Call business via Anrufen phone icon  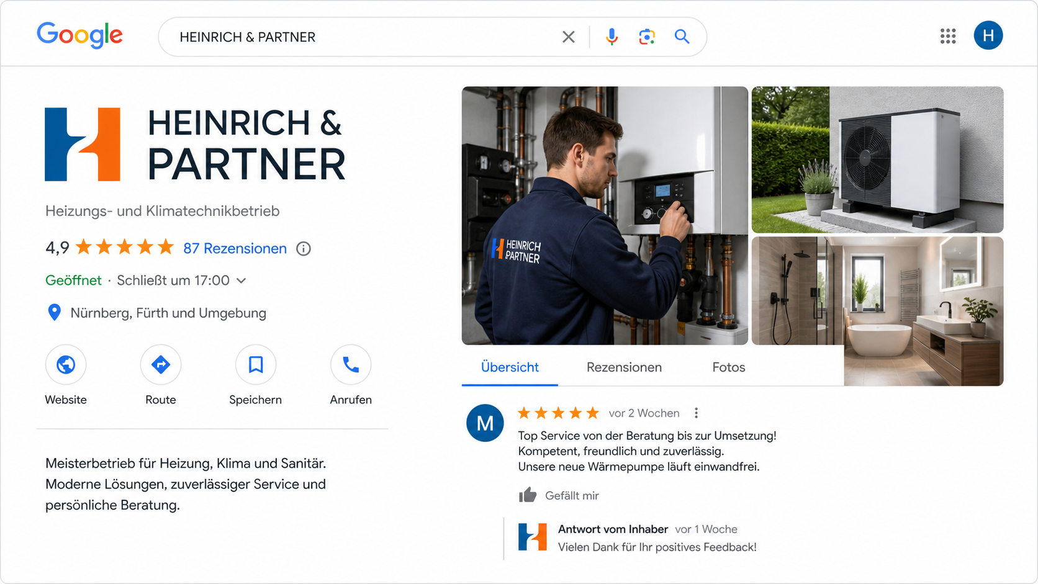[351, 365]
